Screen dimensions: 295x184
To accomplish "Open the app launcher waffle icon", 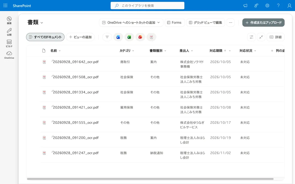I will coord(6,6).
